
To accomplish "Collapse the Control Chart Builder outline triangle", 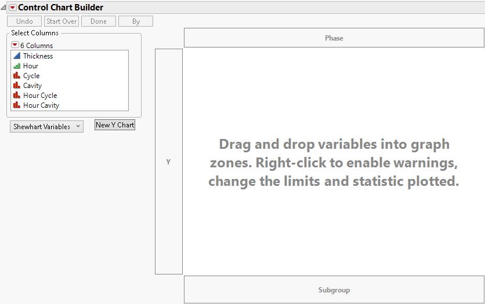I will tap(3, 8).
